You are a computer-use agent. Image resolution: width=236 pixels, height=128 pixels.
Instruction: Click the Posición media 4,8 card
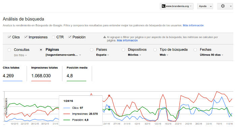(77, 73)
